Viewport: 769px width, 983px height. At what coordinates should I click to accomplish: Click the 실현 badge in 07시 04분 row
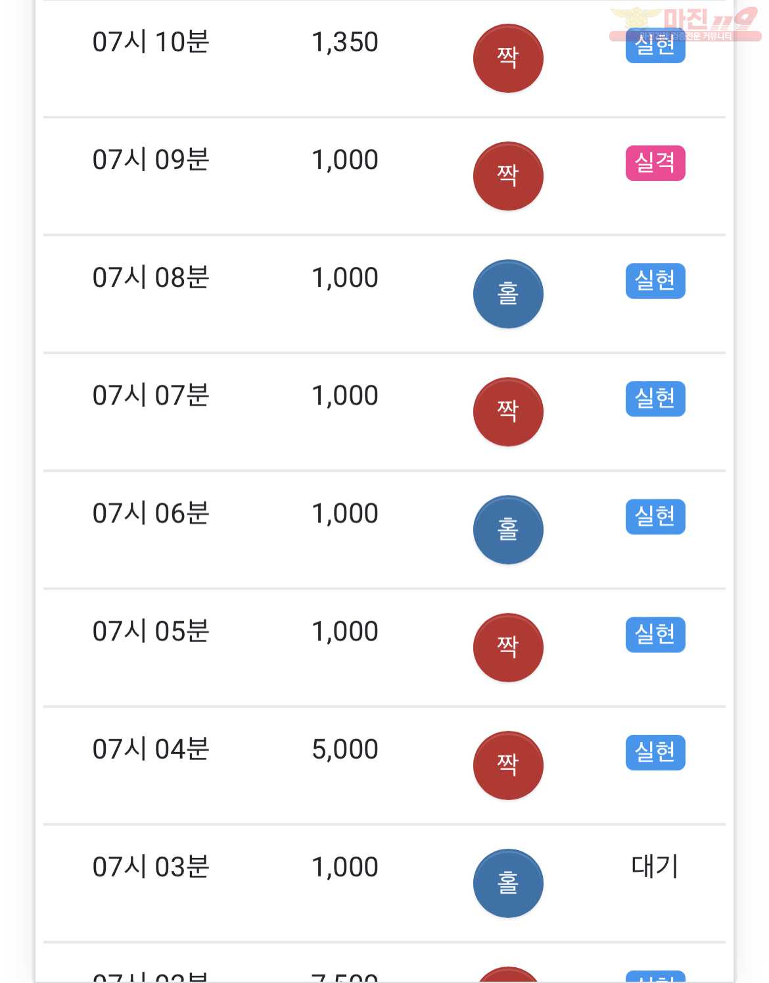point(655,751)
